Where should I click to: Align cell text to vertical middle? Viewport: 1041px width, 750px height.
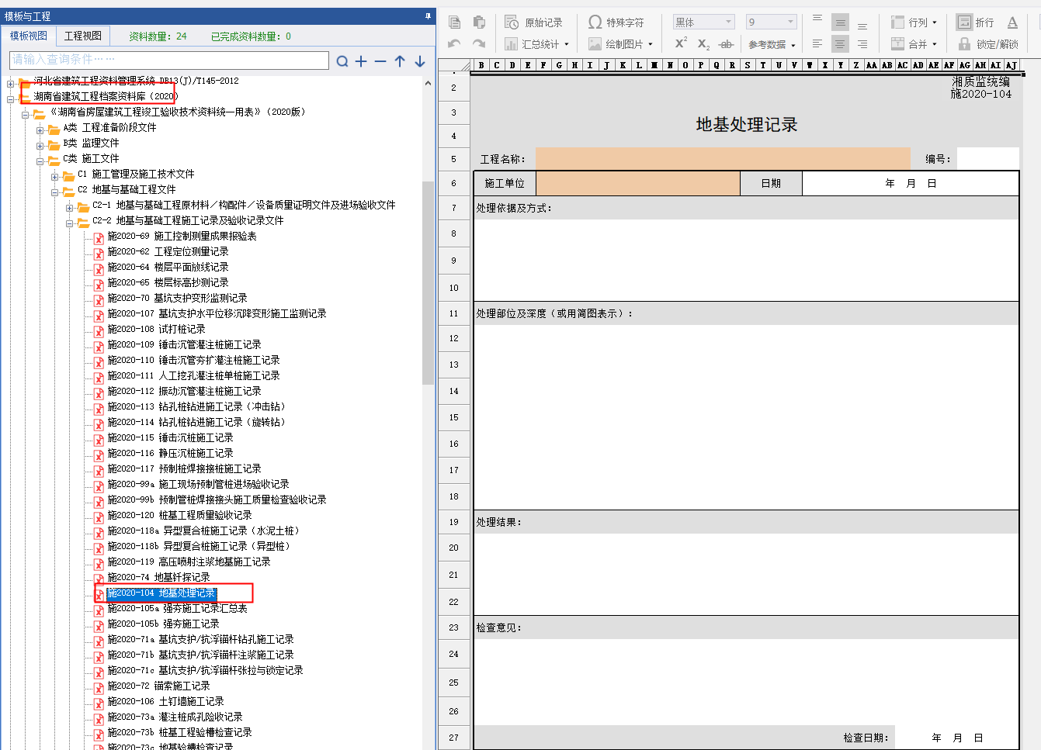coord(840,22)
